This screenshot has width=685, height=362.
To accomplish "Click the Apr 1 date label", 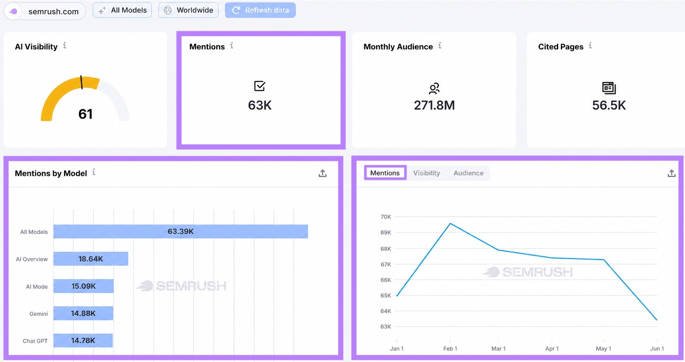I will (x=552, y=348).
